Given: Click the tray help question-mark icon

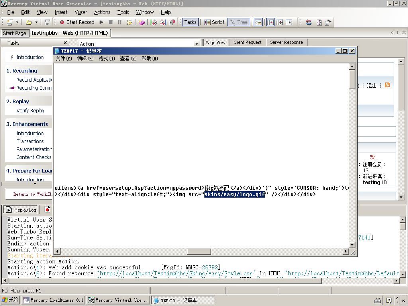Looking at the screenshot, I should [388, 300].
